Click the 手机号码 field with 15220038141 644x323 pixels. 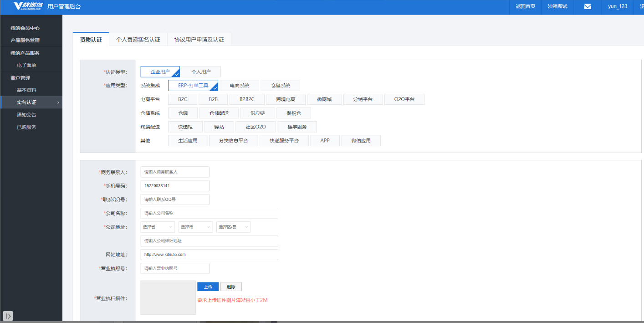point(175,186)
